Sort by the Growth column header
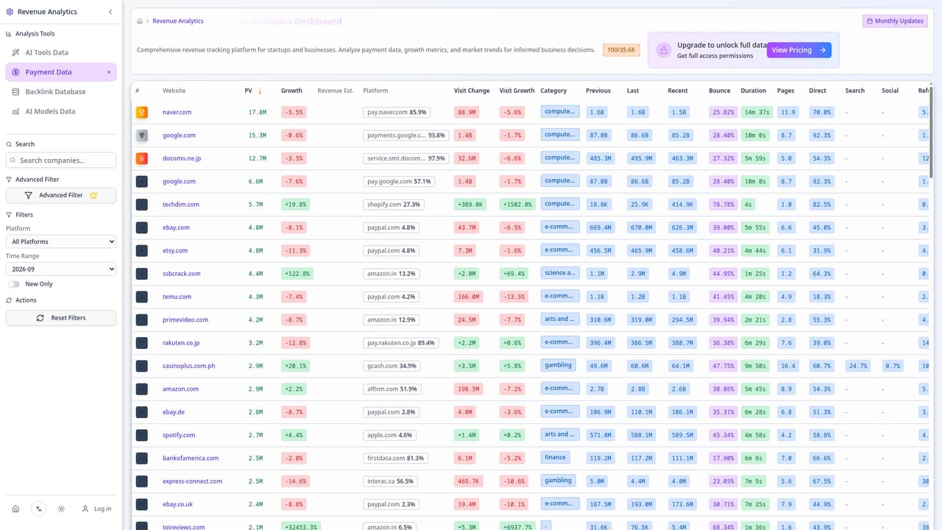This screenshot has height=530, width=942. tap(291, 91)
